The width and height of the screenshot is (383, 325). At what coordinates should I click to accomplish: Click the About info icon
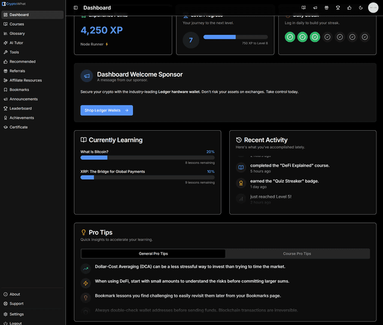pos(5,294)
